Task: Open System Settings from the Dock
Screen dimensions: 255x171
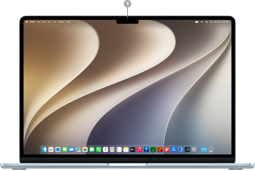Action: pyautogui.click(x=194, y=149)
